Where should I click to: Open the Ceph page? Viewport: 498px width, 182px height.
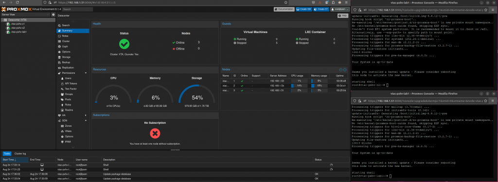coord(73,47)
